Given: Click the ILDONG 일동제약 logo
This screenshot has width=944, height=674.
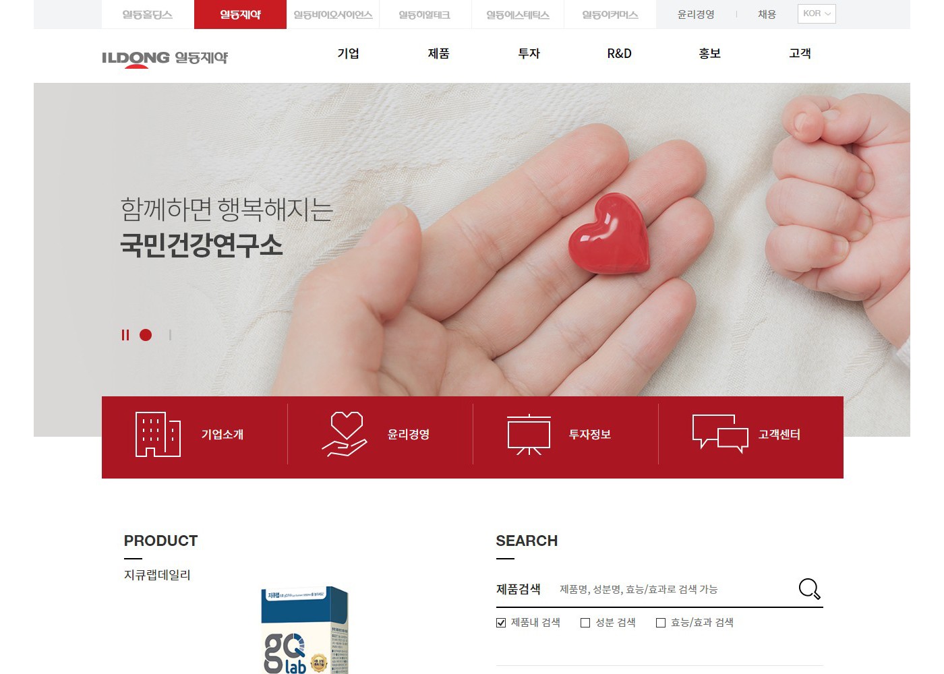Looking at the screenshot, I should [x=165, y=59].
